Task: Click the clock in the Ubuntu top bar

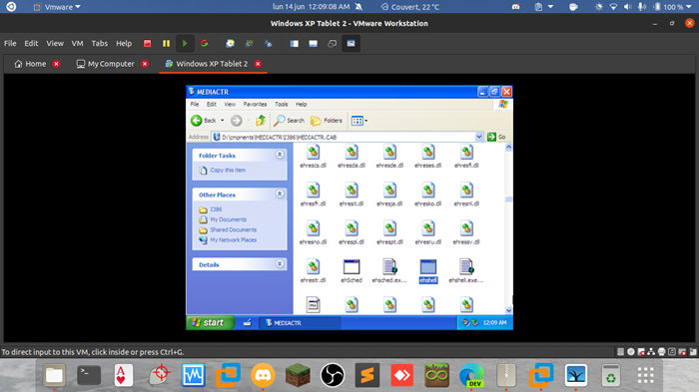Action: point(312,7)
